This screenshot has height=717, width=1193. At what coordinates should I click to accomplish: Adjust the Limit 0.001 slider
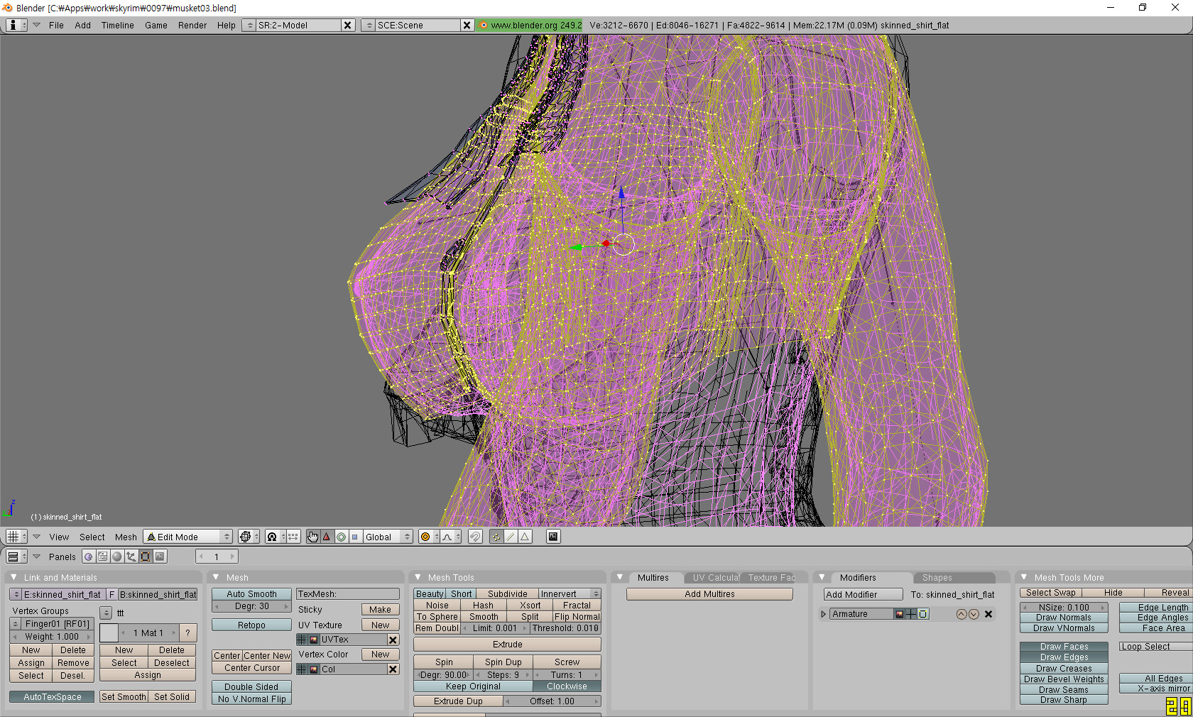(x=496, y=628)
